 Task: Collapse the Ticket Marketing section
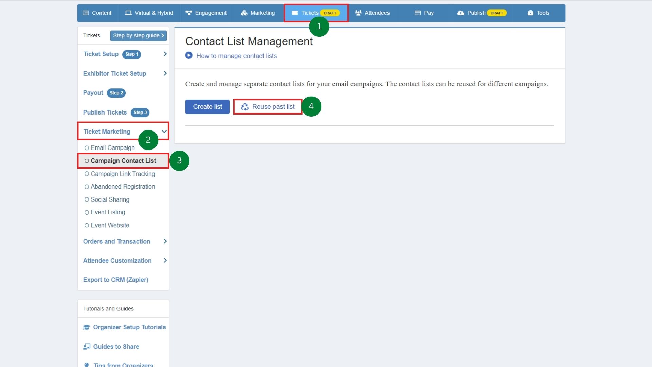coord(164,131)
